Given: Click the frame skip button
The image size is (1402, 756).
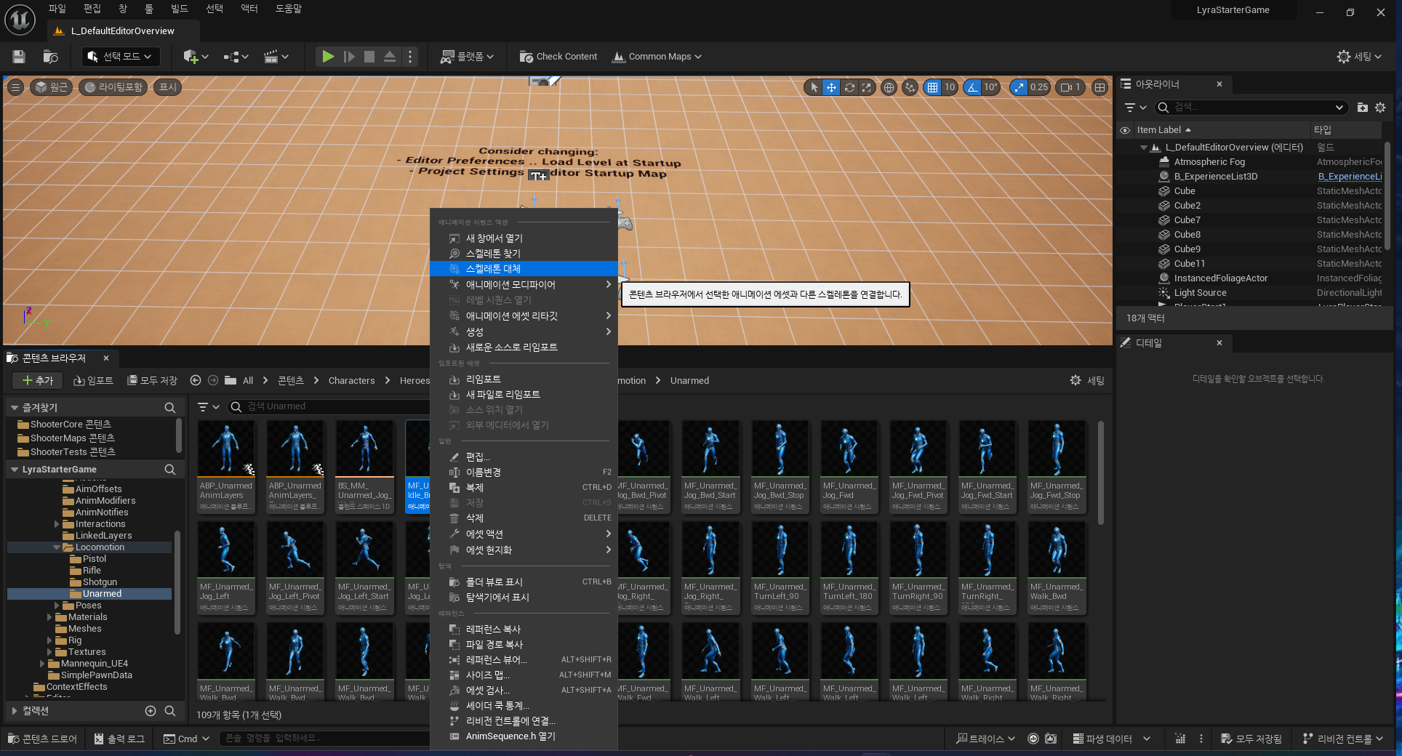Looking at the screenshot, I should 349,57.
